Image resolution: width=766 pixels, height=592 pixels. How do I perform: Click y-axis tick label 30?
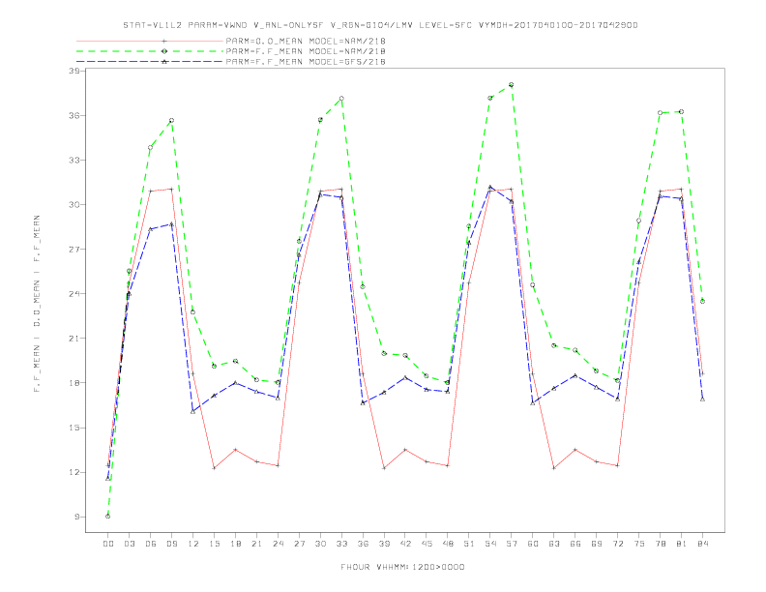pos(74,205)
